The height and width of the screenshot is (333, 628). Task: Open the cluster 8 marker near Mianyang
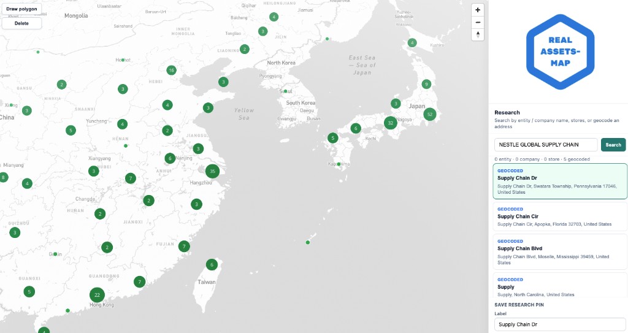[x=3, y=177]
